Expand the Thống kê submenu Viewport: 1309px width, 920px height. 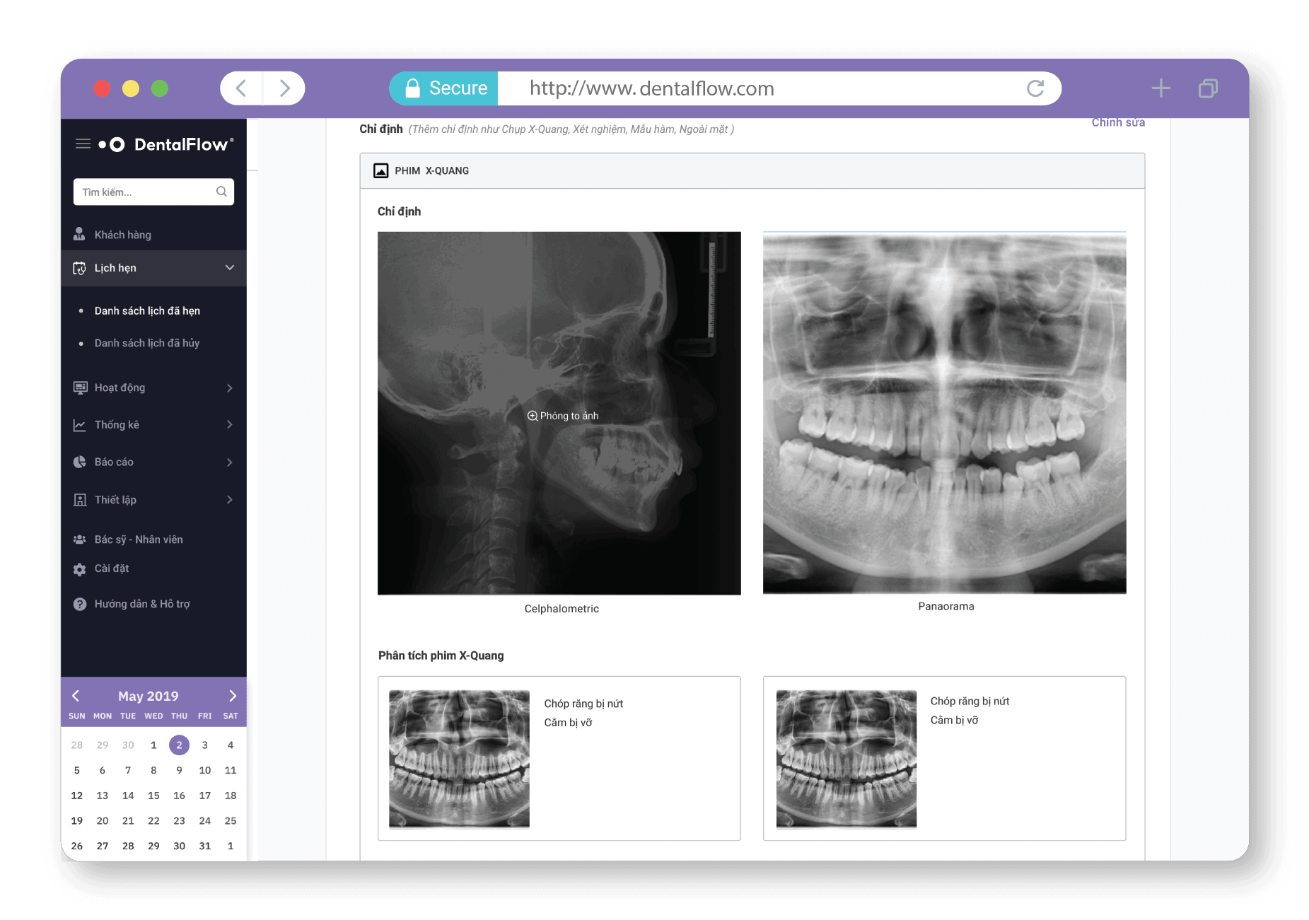click(229, 425)
